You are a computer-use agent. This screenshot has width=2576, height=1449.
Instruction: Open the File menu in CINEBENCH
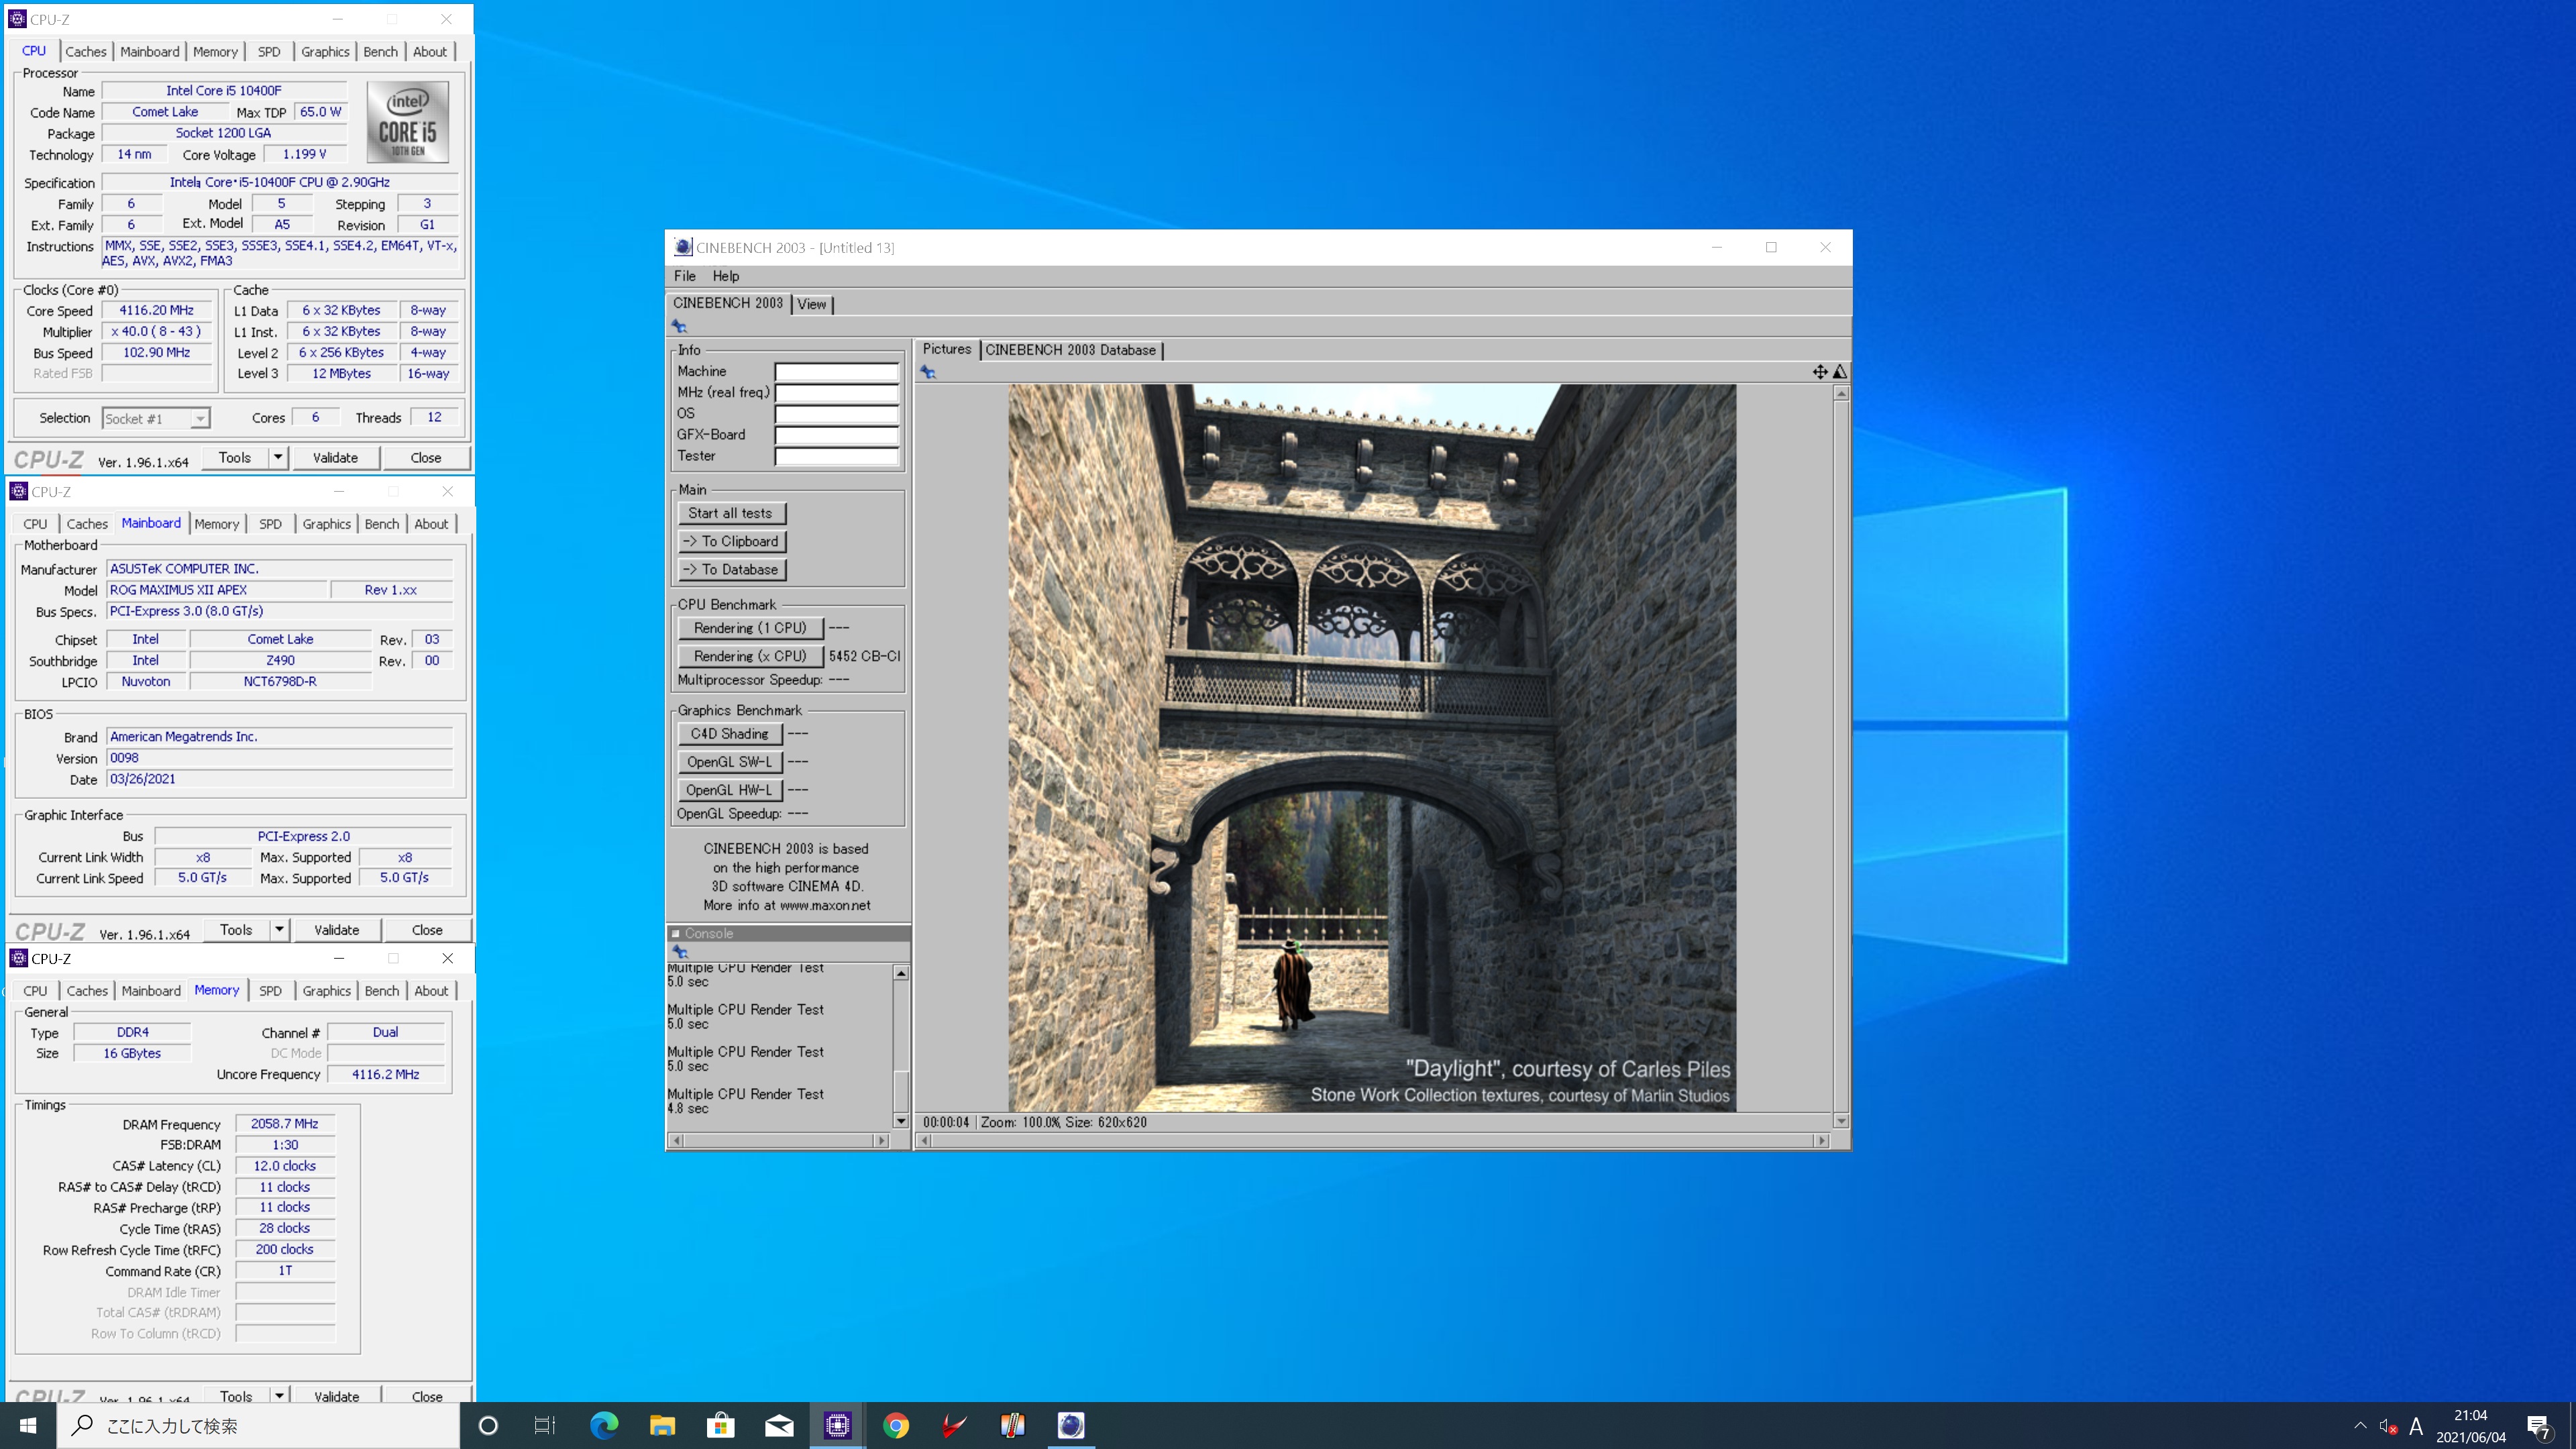pyautogui.click(x=685, y=276)
